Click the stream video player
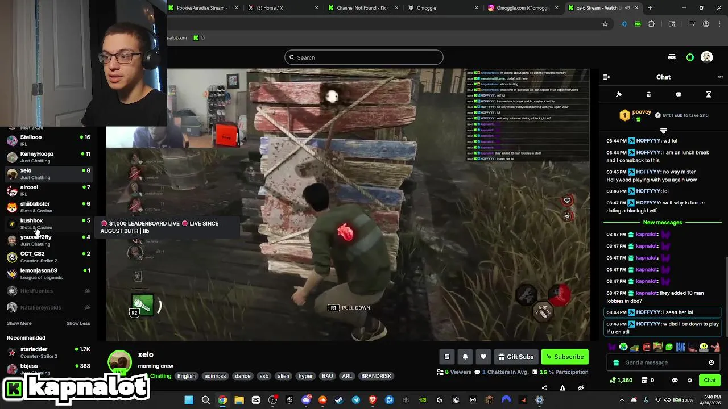 pyautogui.click(x=348, y=204)
